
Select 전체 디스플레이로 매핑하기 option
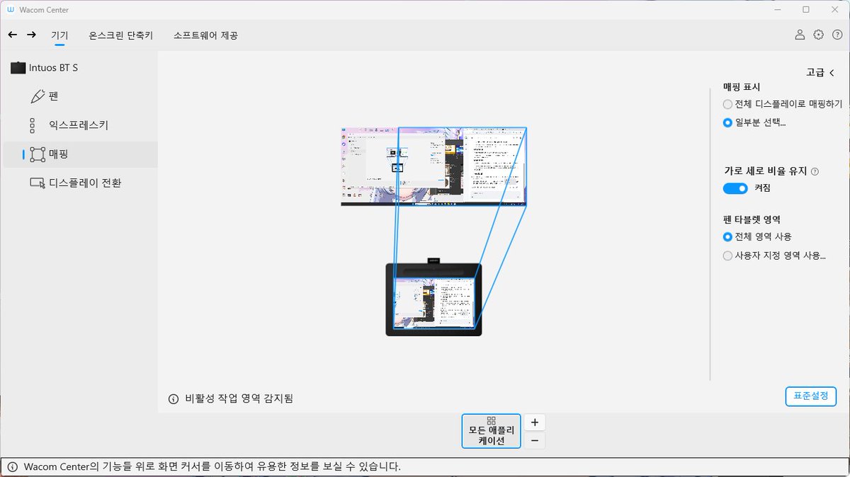point(727,104)
